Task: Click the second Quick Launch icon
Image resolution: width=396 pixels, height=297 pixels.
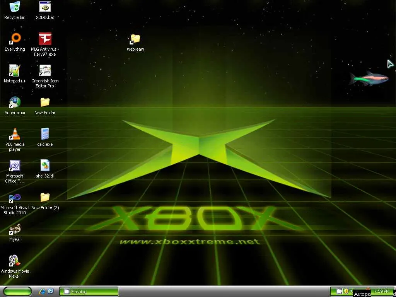Action: (x=51, y=292)
